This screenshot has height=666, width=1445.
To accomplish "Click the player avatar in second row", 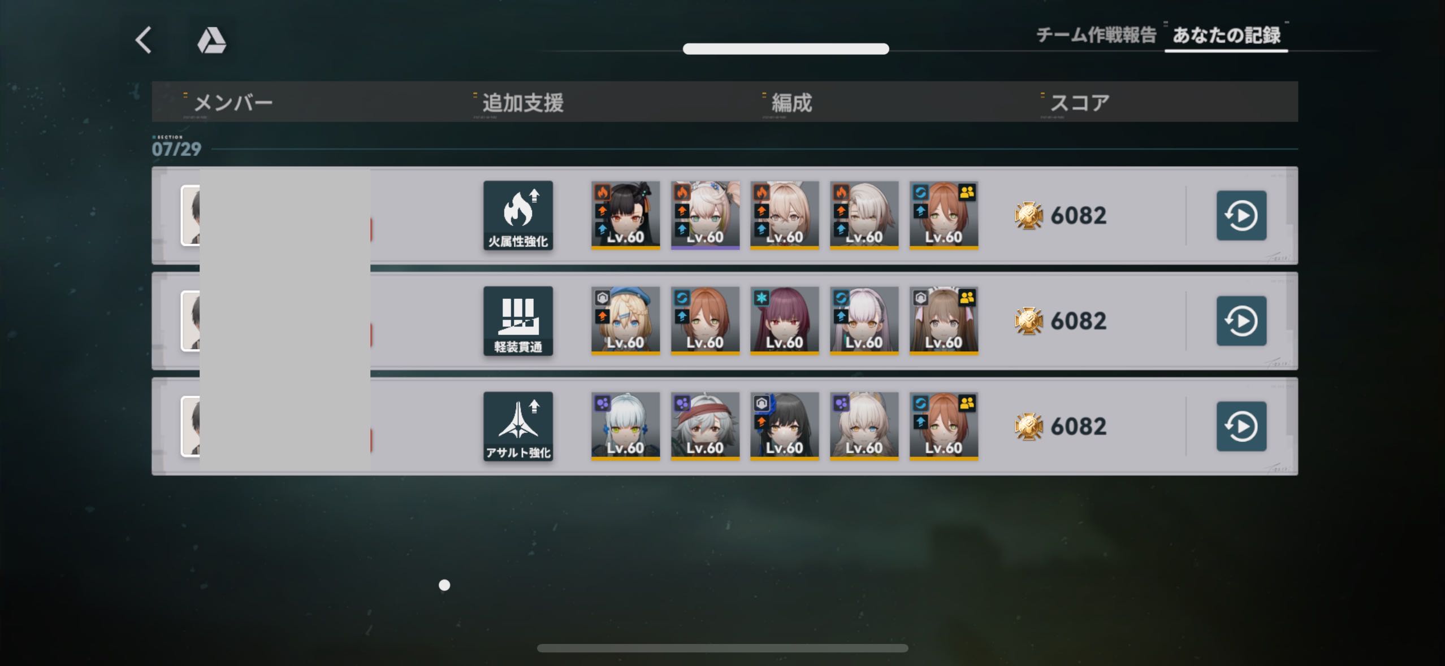I will pos(191,321).
